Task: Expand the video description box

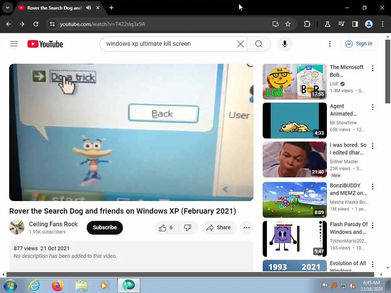Action: coord(131,256)
